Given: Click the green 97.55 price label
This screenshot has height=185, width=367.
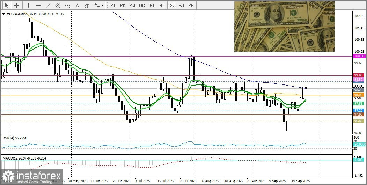Looking at the screenshot, I should (x=359, y=103).
